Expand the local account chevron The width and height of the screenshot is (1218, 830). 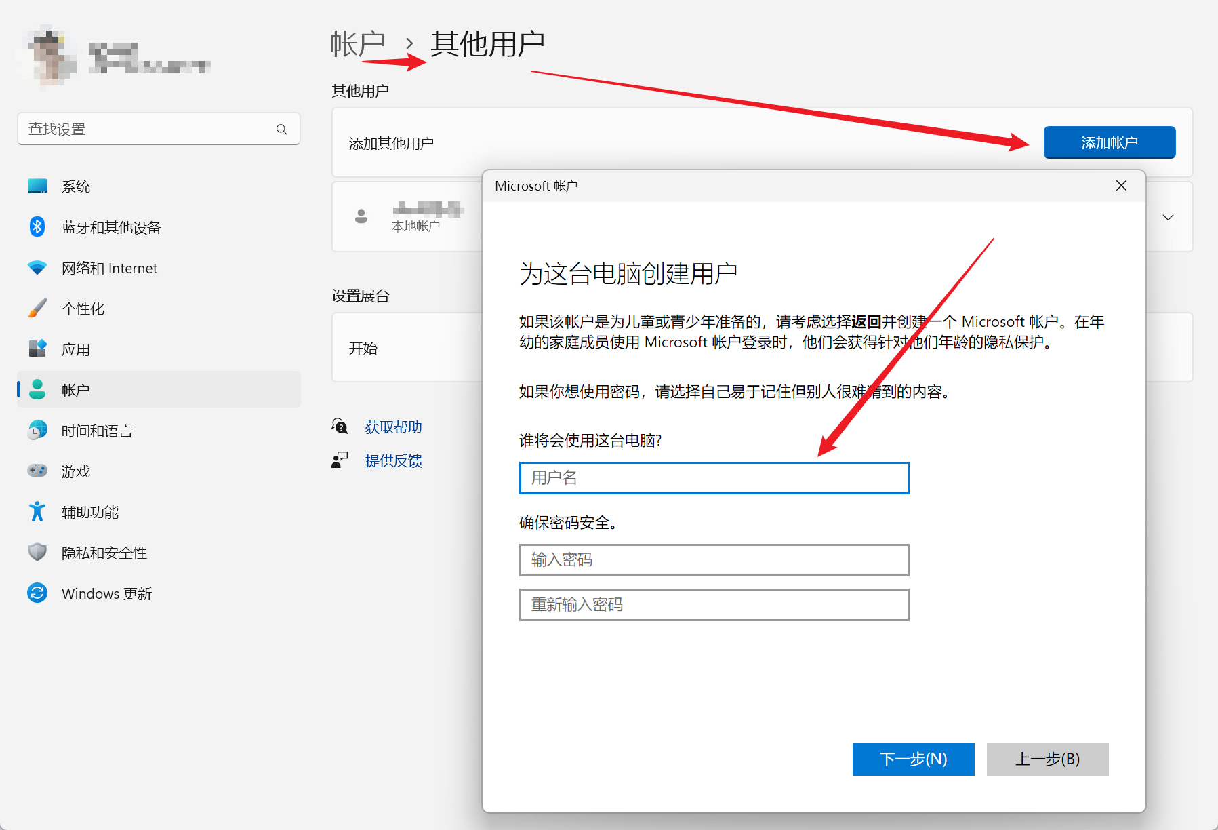pyautogui.click(x=1168, y=218)
